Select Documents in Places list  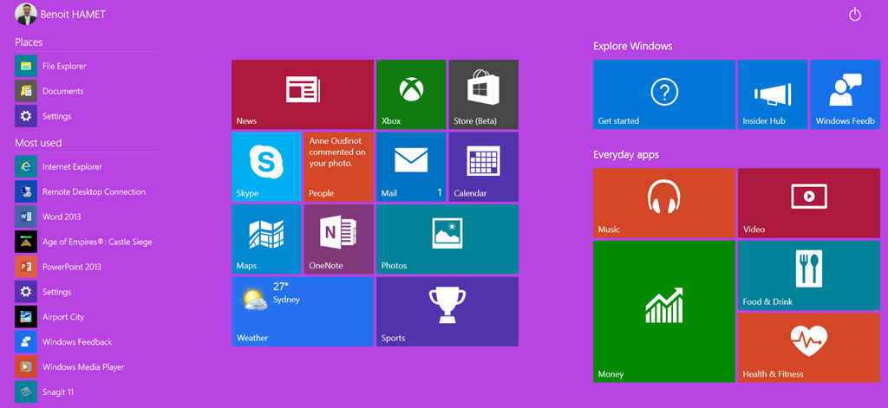click(x=62, y=91)
